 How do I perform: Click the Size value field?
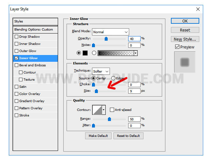pyautogui.click(x=134, y=91)
